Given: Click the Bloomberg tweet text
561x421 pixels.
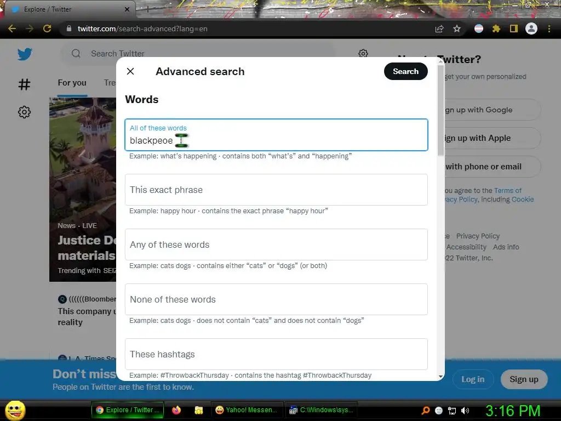Looking at the screenshot, I should pyautogui.click(x=87, y=316).
